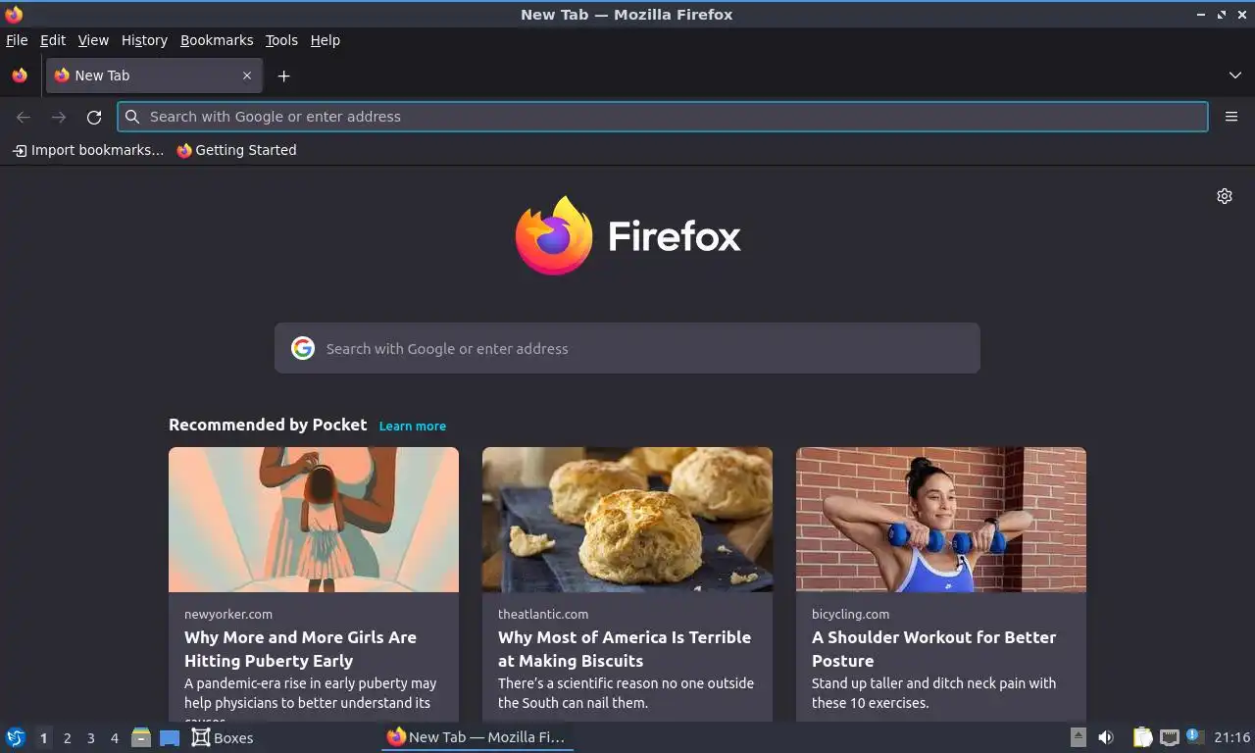The image size is (1255, 753).
Task: Click the back navigation arrow
Action: pyautogui.click(x=24, y=117)
